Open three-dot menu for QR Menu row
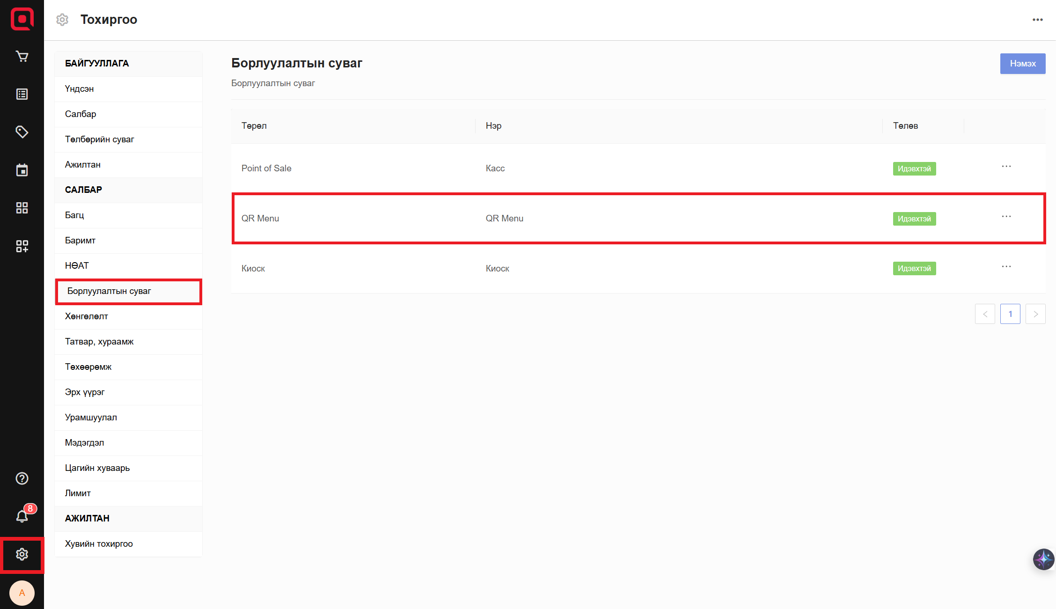 (1006, 217)
